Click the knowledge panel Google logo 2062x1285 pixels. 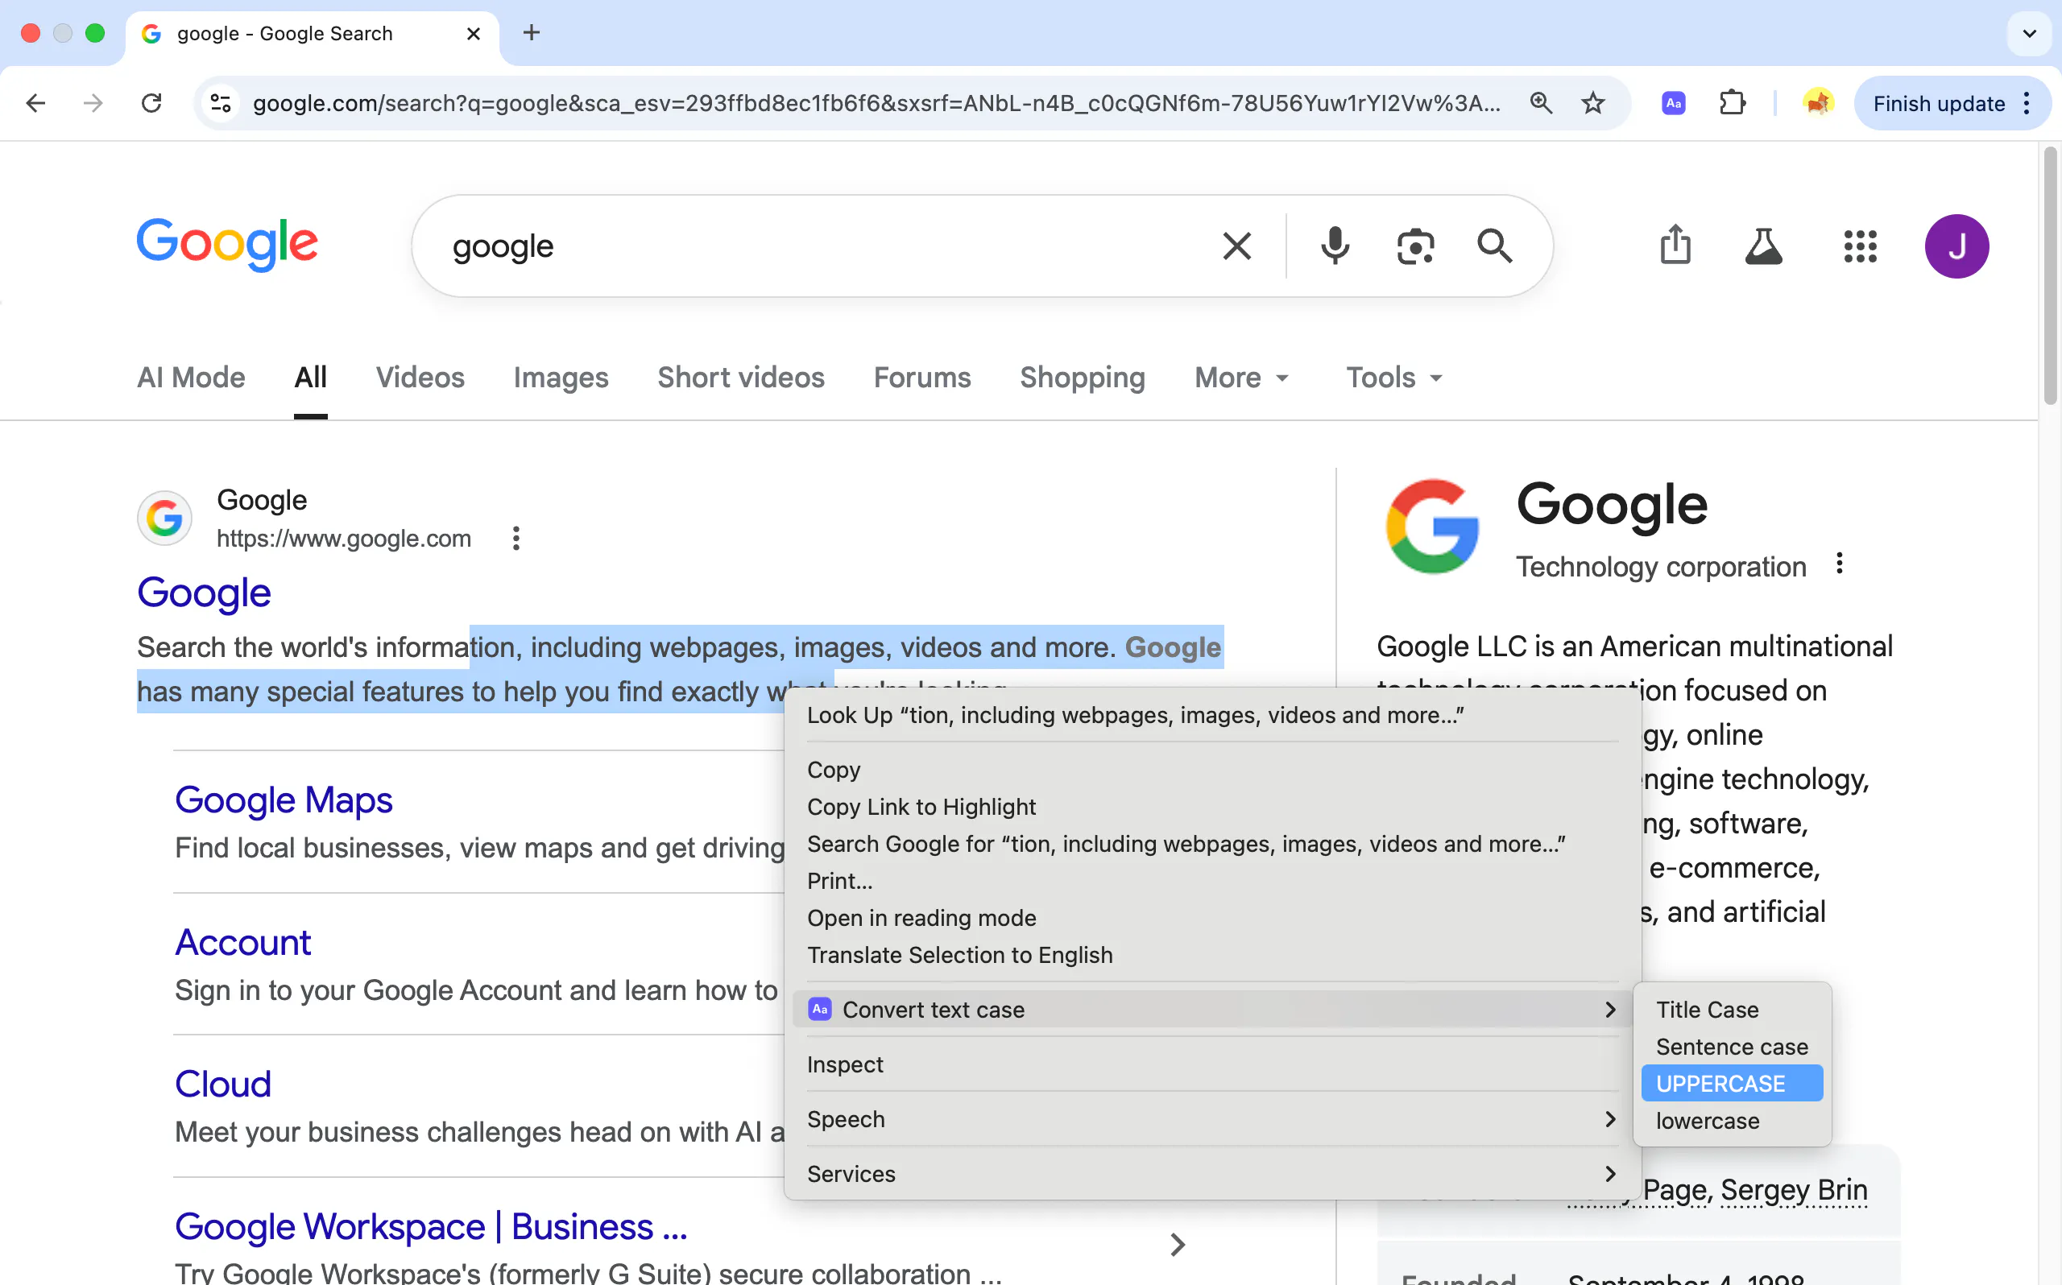(x=1432, y=526)
